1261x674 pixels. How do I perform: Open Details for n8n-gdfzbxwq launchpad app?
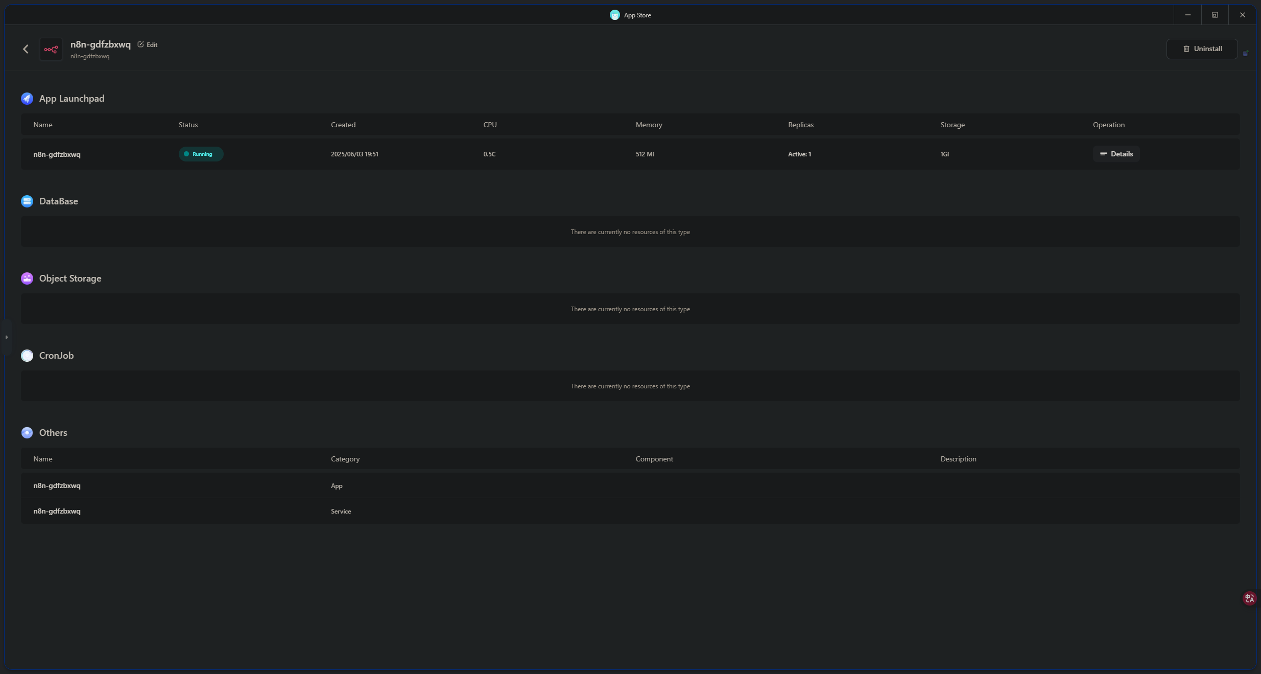(1116, 154)
